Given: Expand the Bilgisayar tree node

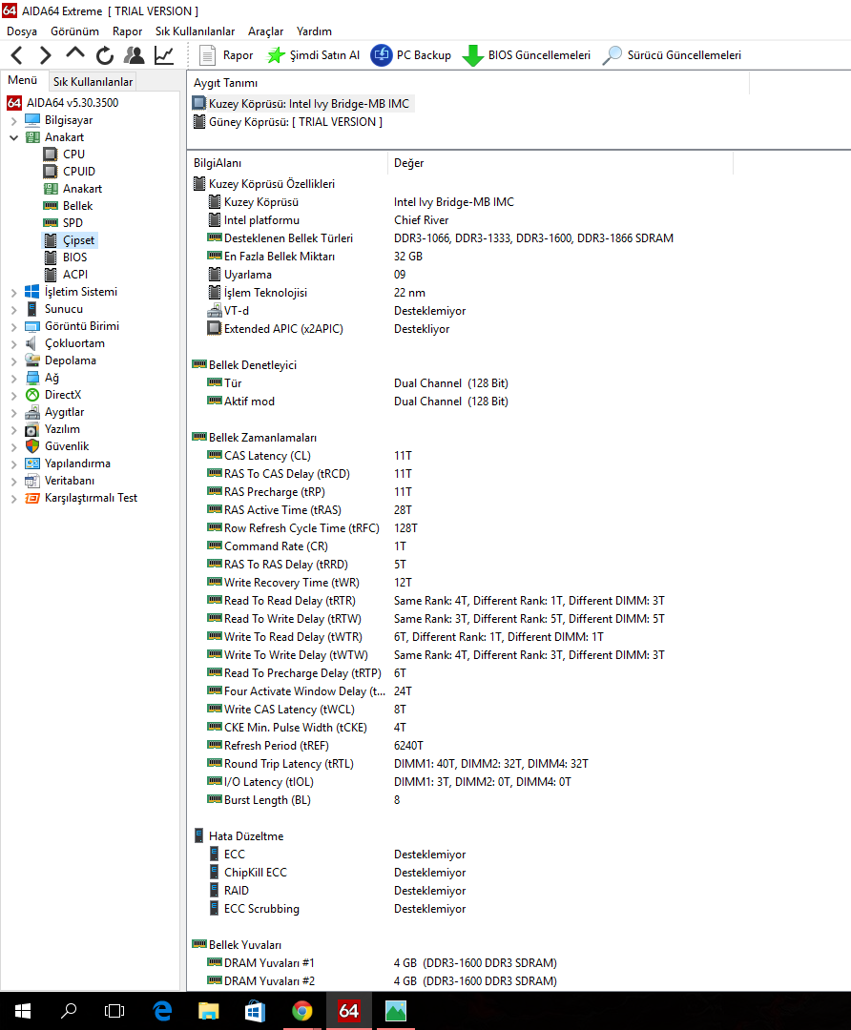Looking at the screenshot, I should tap(14, 120).
